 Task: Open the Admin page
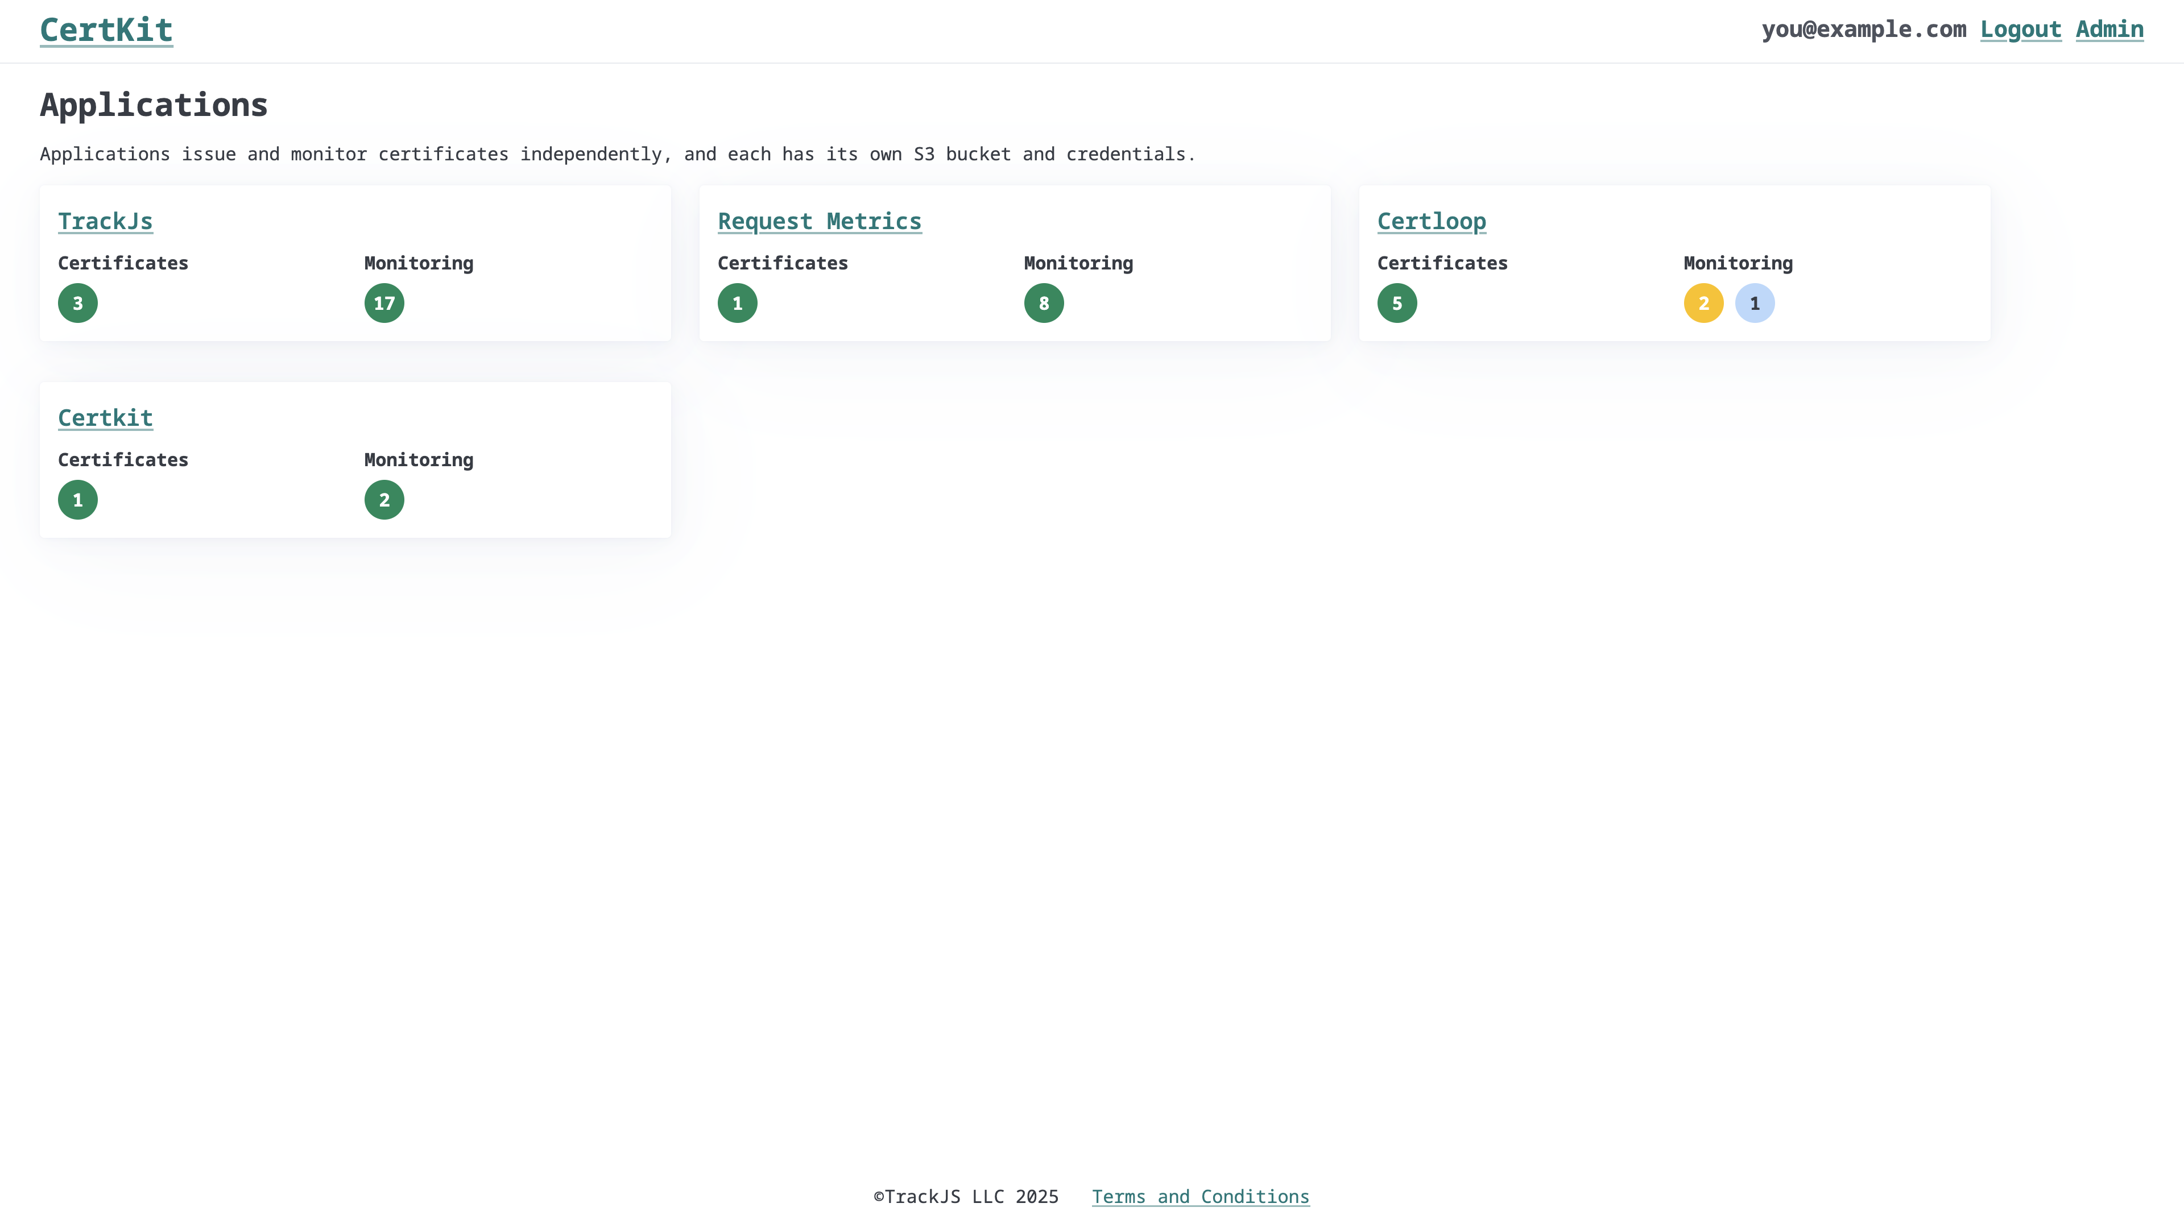pyautogui.click(x=2109, y=30)
